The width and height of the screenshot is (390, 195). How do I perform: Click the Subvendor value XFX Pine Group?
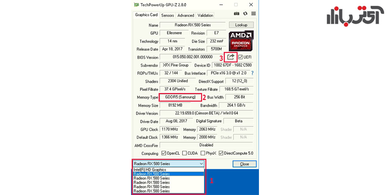(x=175, y=65)
